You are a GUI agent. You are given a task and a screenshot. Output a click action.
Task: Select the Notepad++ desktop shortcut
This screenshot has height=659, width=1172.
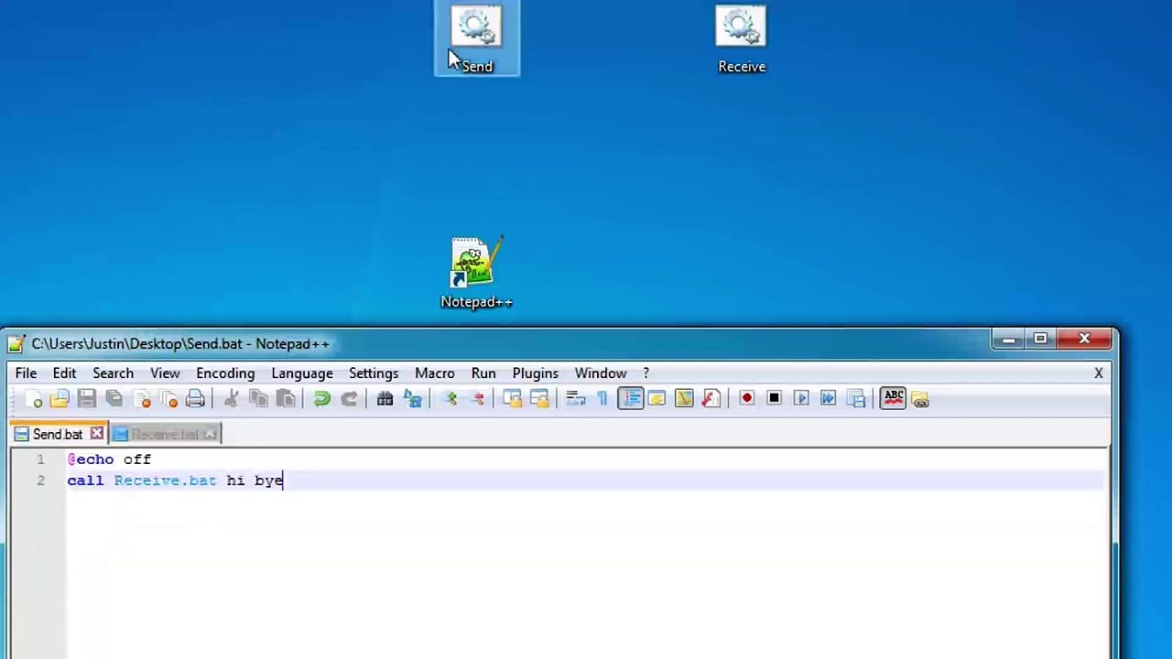pyautogui.click(x=476, y=274)
